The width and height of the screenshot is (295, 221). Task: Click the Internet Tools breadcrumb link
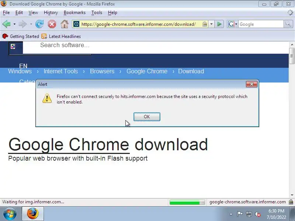coord(60,71)
